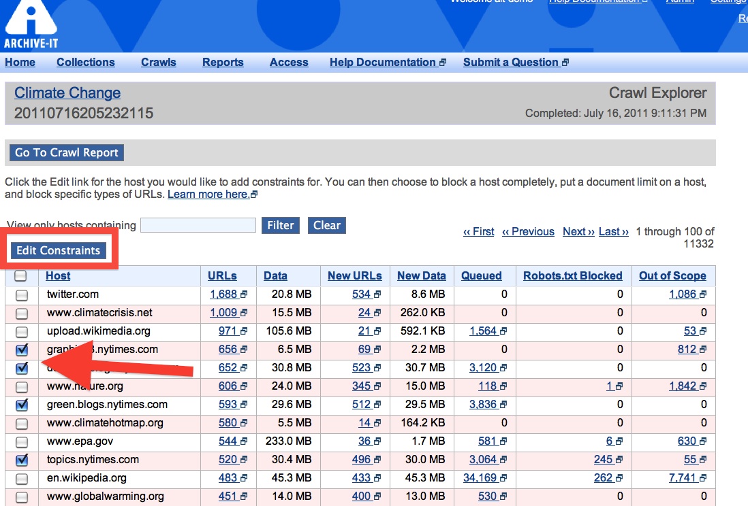
Task: Open the Collections menu item
Action: point(85,62)
